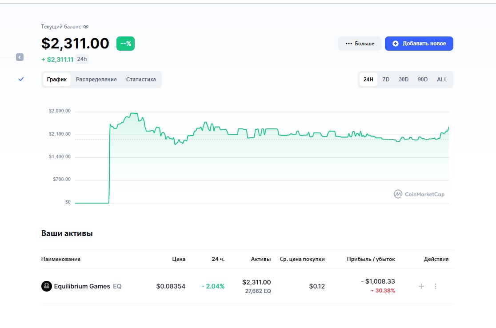Select the 7D chart range
The width and height of the screenshot is (496, 328).
386,80
